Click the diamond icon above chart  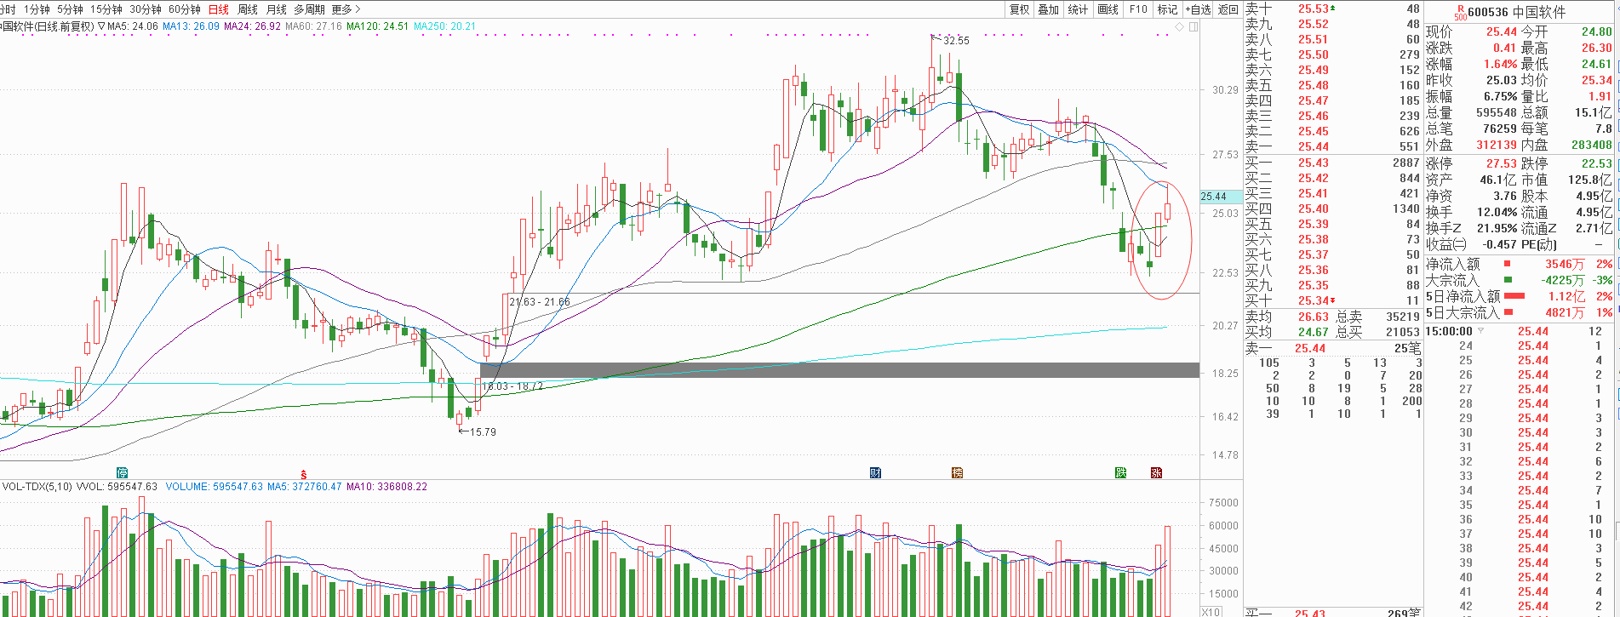click(x=1180, y=27)
